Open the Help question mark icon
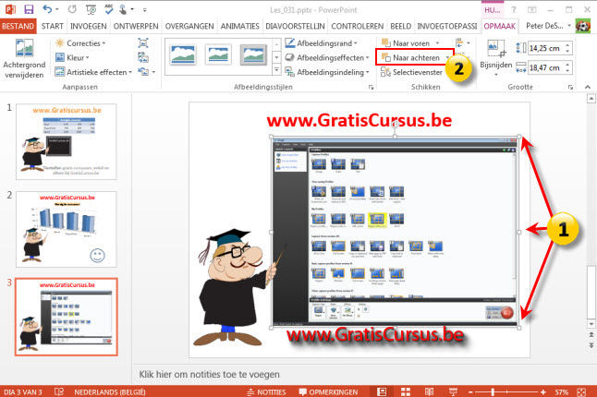597x397 pixels. [514, 10]
